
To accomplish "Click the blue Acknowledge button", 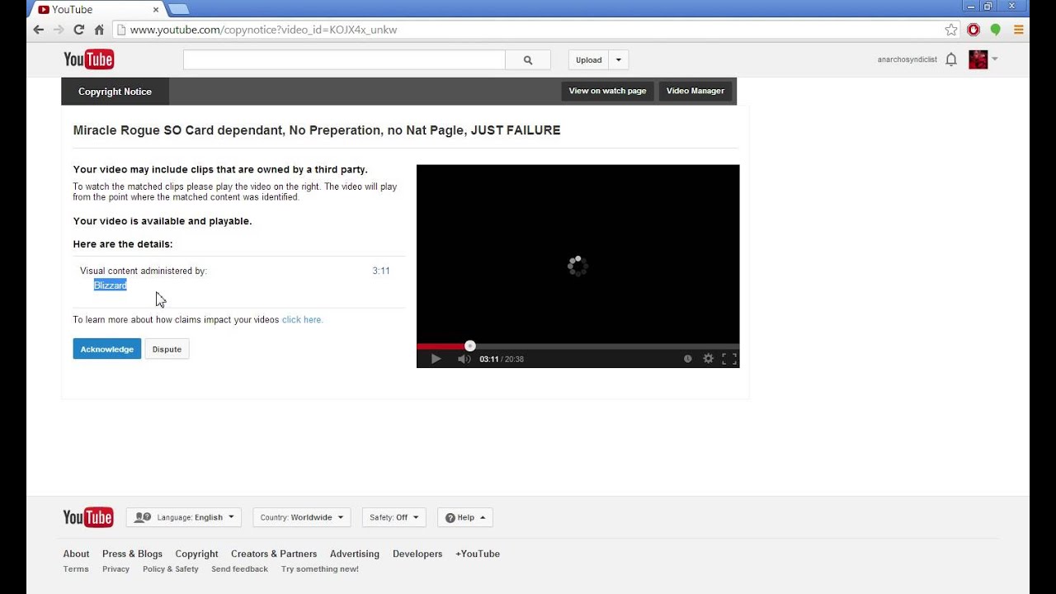I will (106, 349).
